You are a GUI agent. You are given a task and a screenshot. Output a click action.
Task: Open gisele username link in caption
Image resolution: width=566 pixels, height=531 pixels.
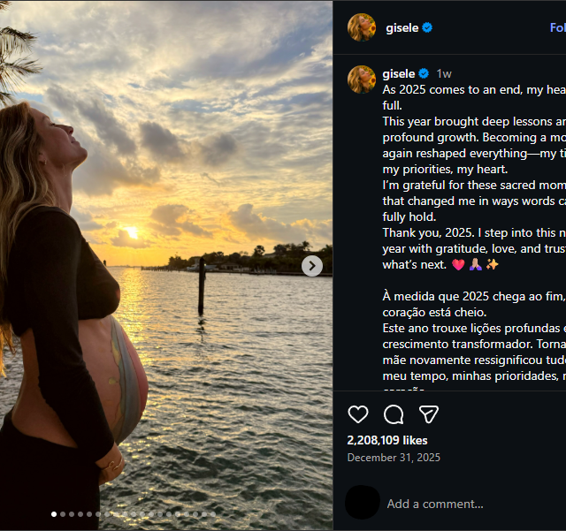399,74
